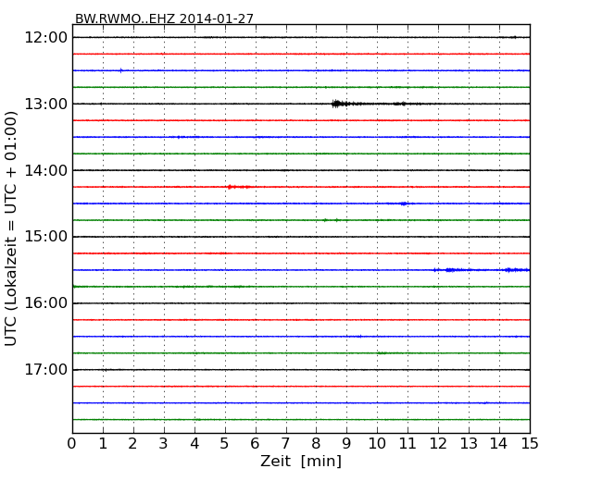Click the x-axis tick label 12
Viewport: 602px width, 481px height.
[x=438, y=444]
